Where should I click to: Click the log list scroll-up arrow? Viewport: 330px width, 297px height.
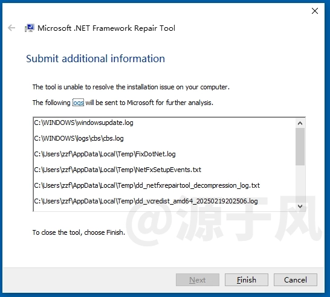[300, 123]
